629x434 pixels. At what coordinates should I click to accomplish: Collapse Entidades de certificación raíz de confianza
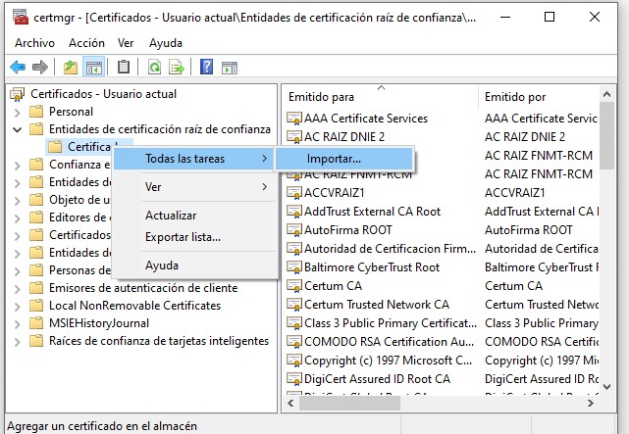point(18,129)
